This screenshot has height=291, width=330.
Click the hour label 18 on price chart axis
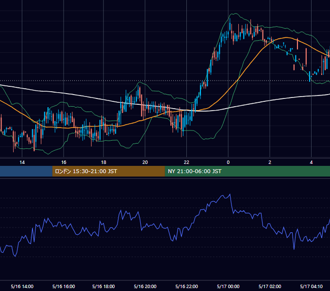[x=103, y=162]
